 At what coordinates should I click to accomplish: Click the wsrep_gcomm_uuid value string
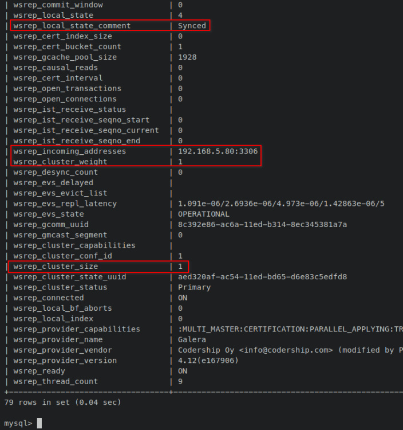pos(262,224)
